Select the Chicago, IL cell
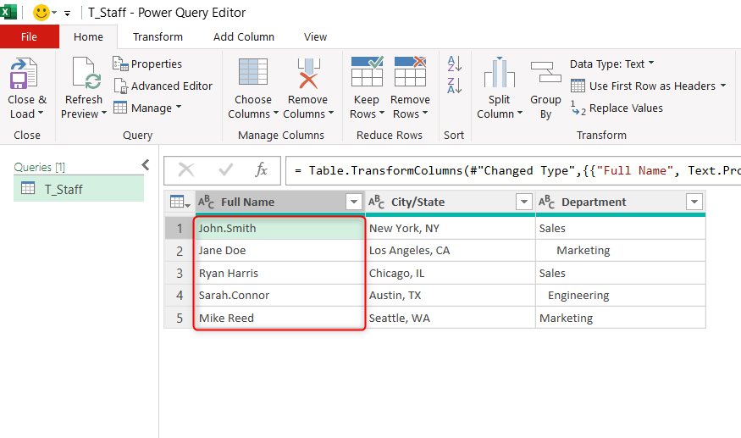741x438 pixels. click(x=451, y=274)
